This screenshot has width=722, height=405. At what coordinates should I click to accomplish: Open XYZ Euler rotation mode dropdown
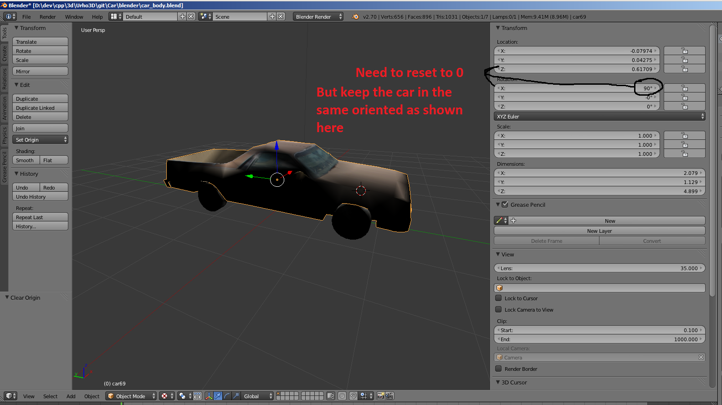click(x=599, y=116)
